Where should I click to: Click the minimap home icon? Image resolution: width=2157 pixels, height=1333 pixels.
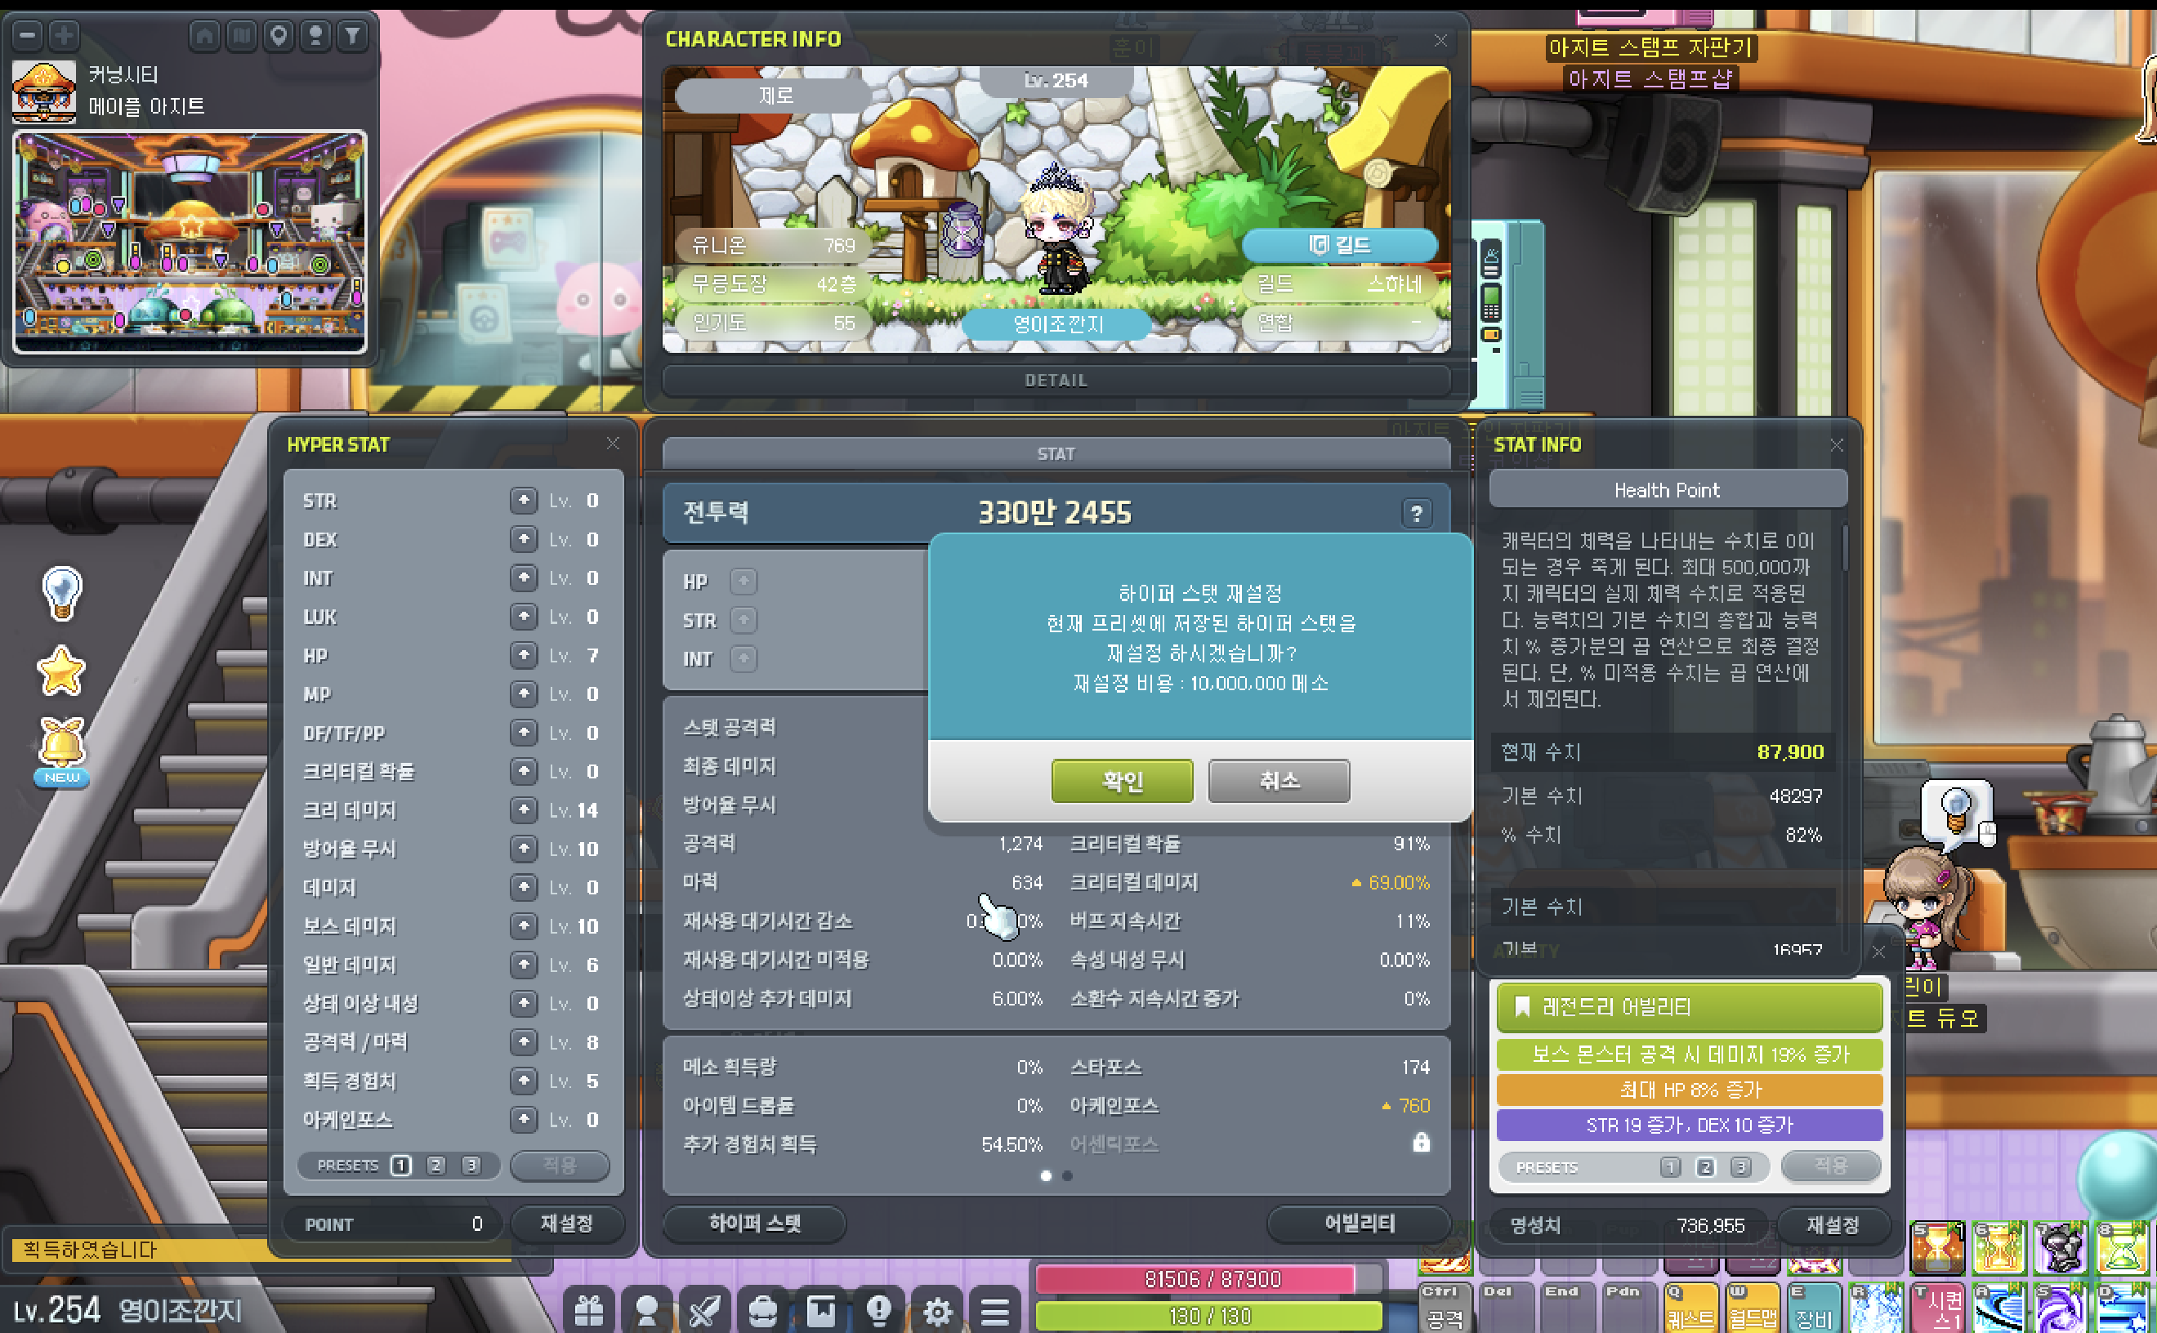[204, 36]
